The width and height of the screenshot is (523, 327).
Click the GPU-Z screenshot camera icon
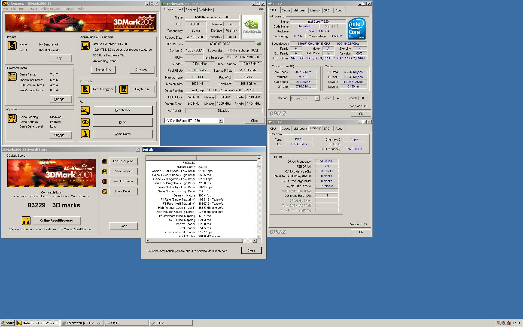pyautogui.click(x=261, y=9)
